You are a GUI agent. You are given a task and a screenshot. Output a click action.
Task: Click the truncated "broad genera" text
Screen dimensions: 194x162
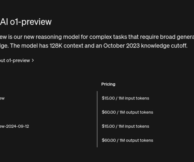tap(177, 37)
